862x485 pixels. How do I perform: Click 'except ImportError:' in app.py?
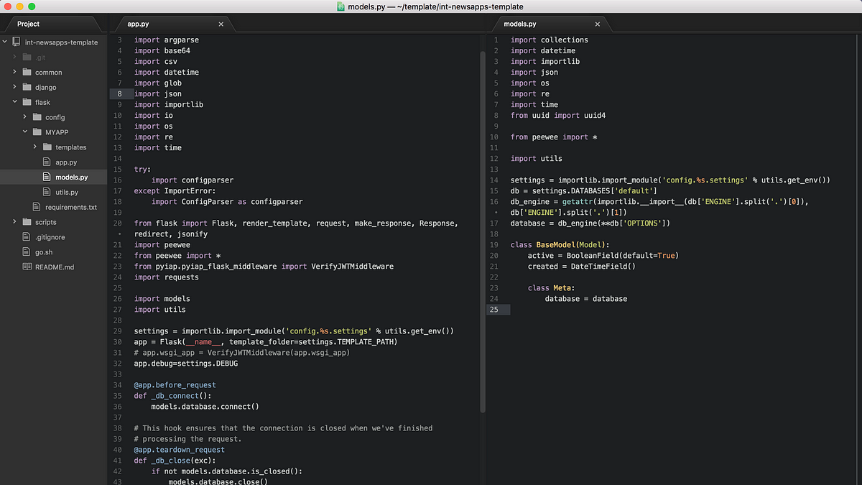pyautogui.click(x=175, y=191)
